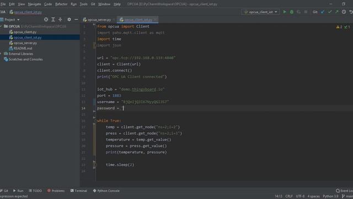Image resolution: width=353 pixels, height=199 pixels.
Task: Open the run configuration dropdown opcua_client_iot
Action: 260,12
